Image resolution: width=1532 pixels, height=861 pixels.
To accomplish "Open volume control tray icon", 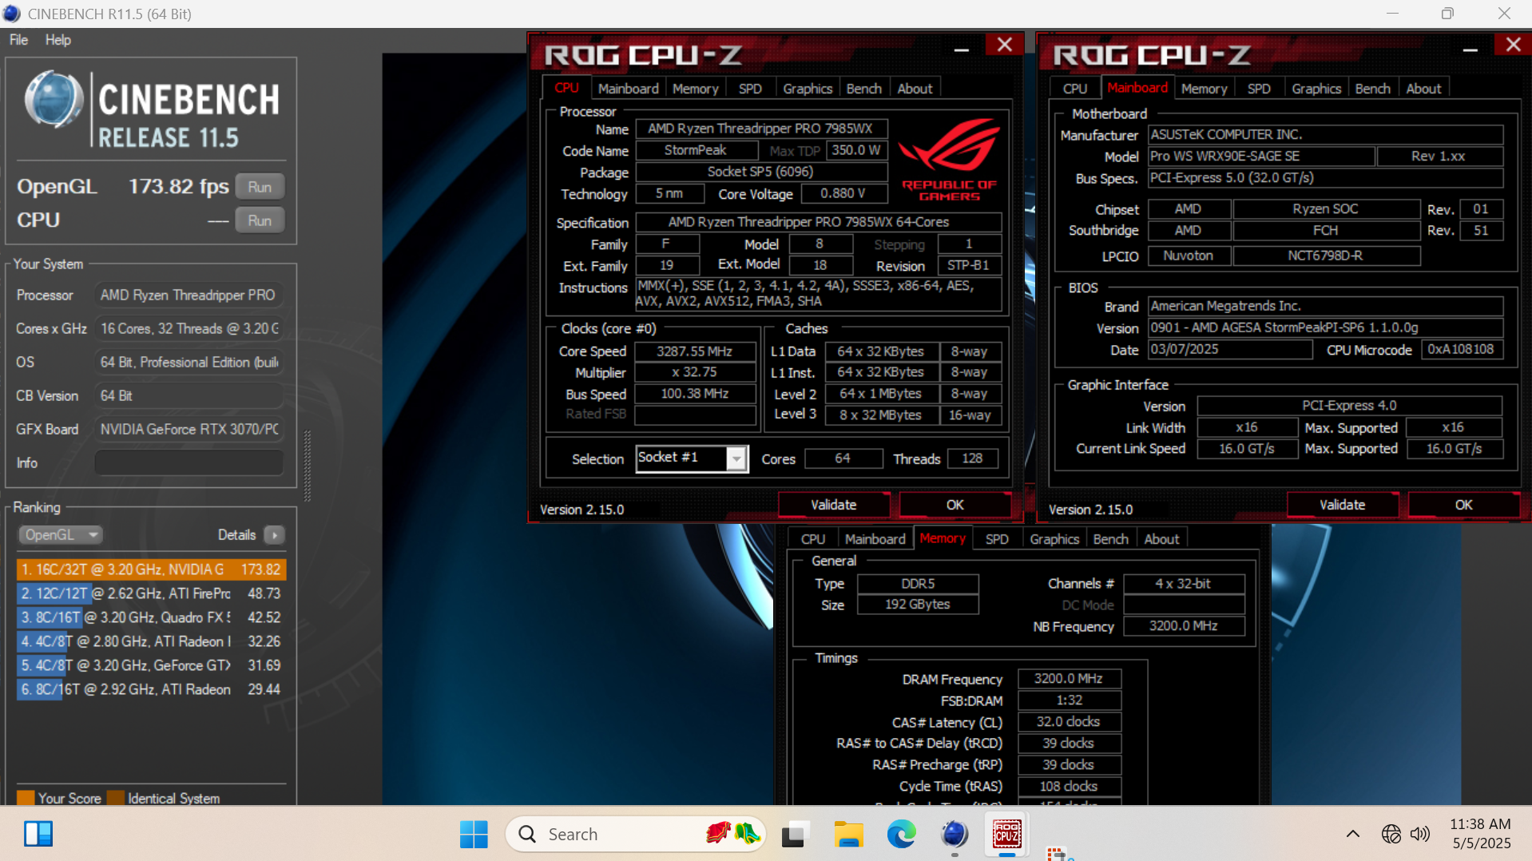I will point(1419,835).
